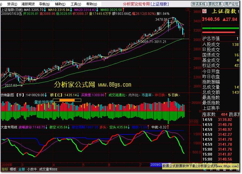Click the 细 tab in the bottom-right corner
The image size is (242, 174).
click(x=218, y=170)
